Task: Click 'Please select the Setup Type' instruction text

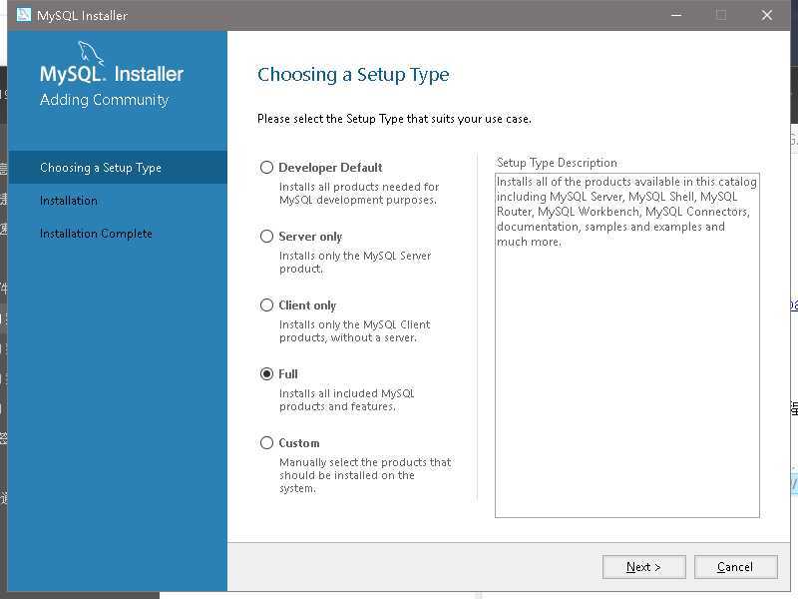Action: click(x=394, y=119)
